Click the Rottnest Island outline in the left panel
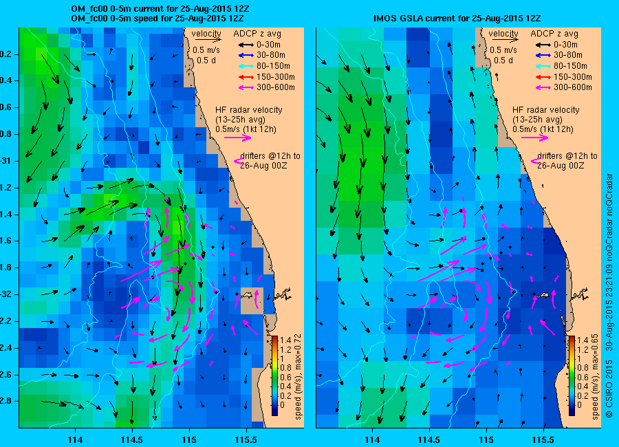Screen dimensions: 619x447 pos(247,294)
